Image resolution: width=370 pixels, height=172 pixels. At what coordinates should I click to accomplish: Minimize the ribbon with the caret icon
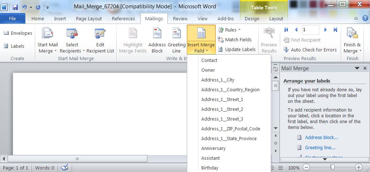(x=356, y=18)
